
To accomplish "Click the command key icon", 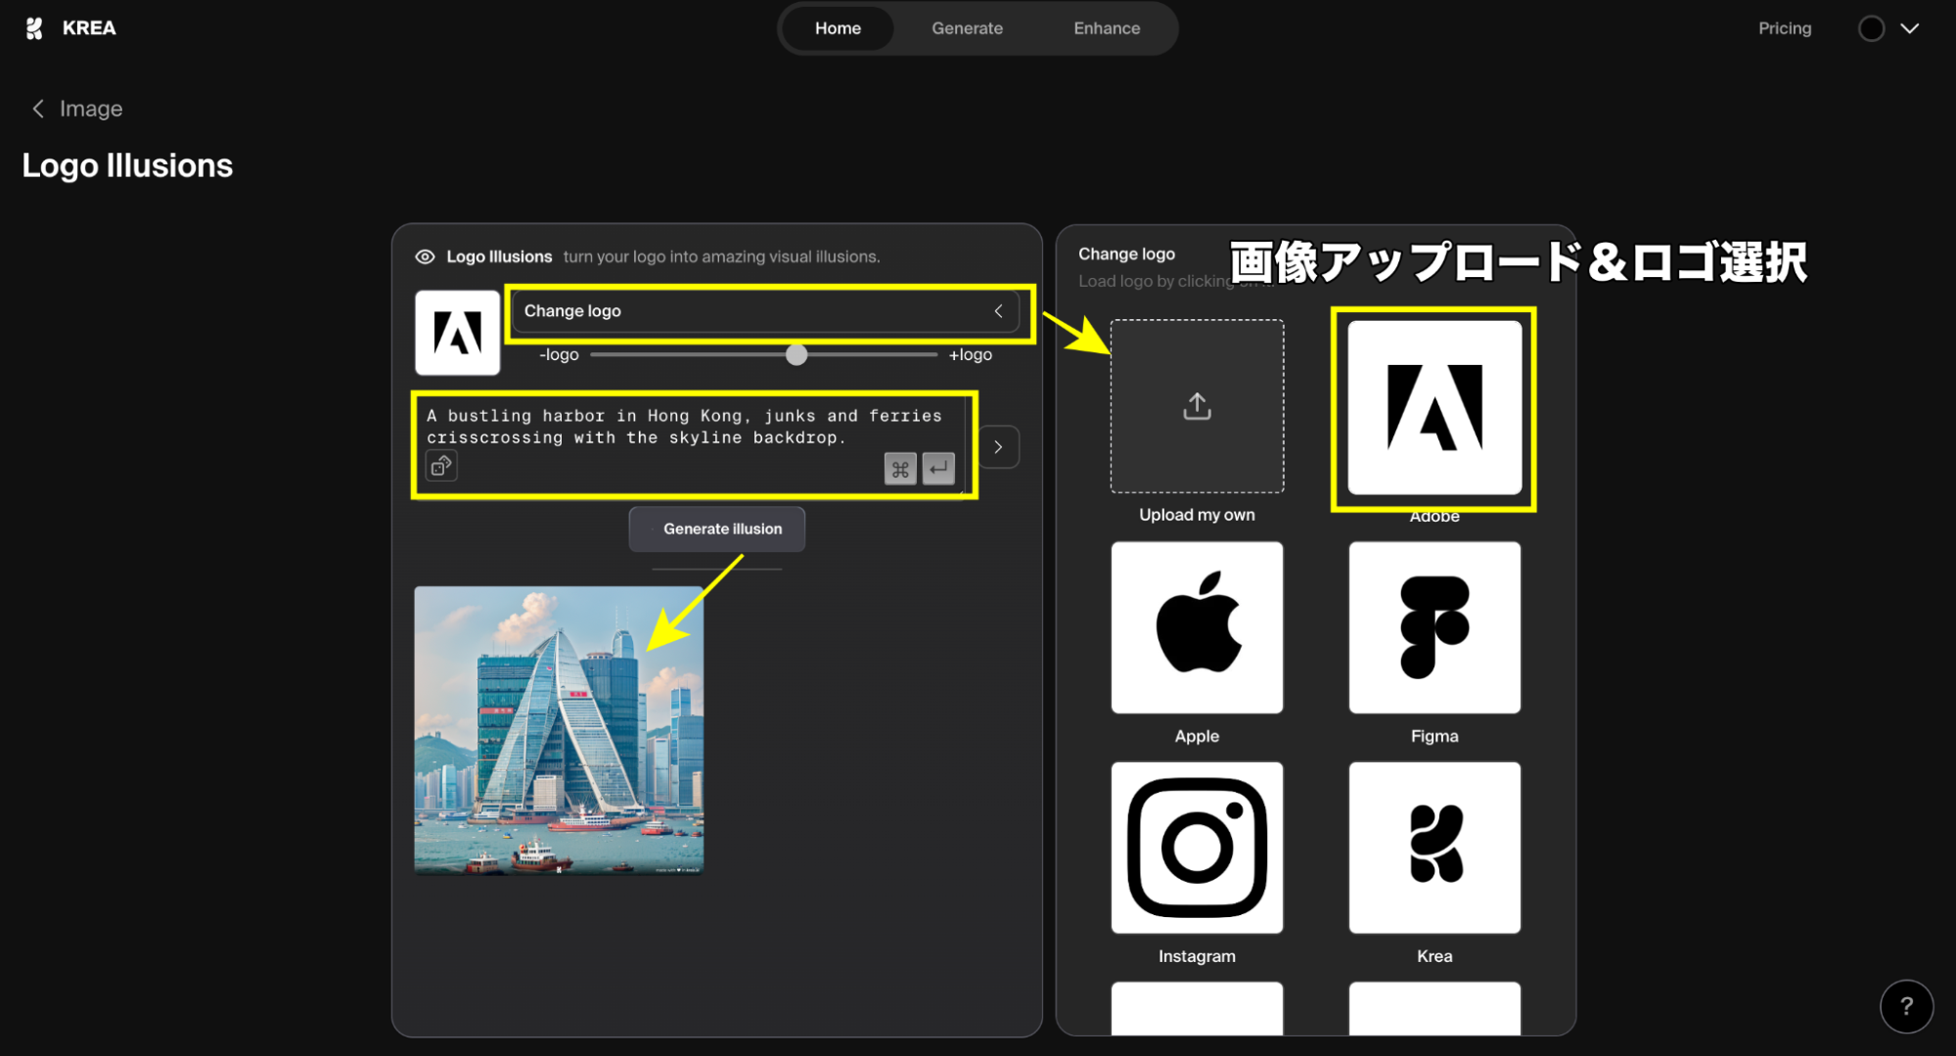I will point(899,469).
